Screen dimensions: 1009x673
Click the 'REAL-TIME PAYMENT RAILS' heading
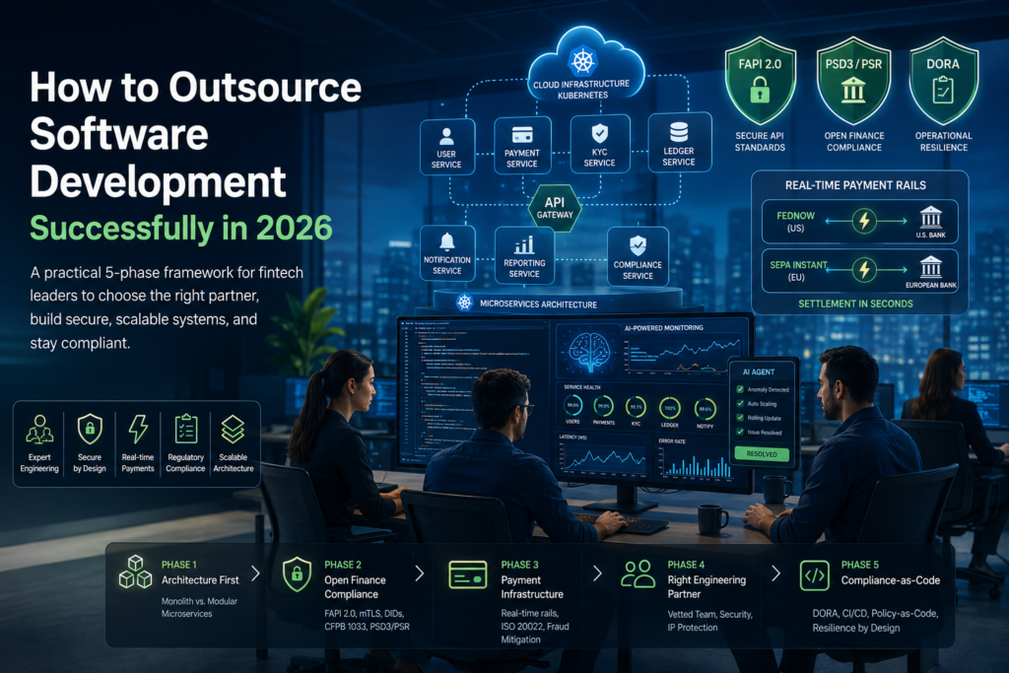click(x=855, y=185)
